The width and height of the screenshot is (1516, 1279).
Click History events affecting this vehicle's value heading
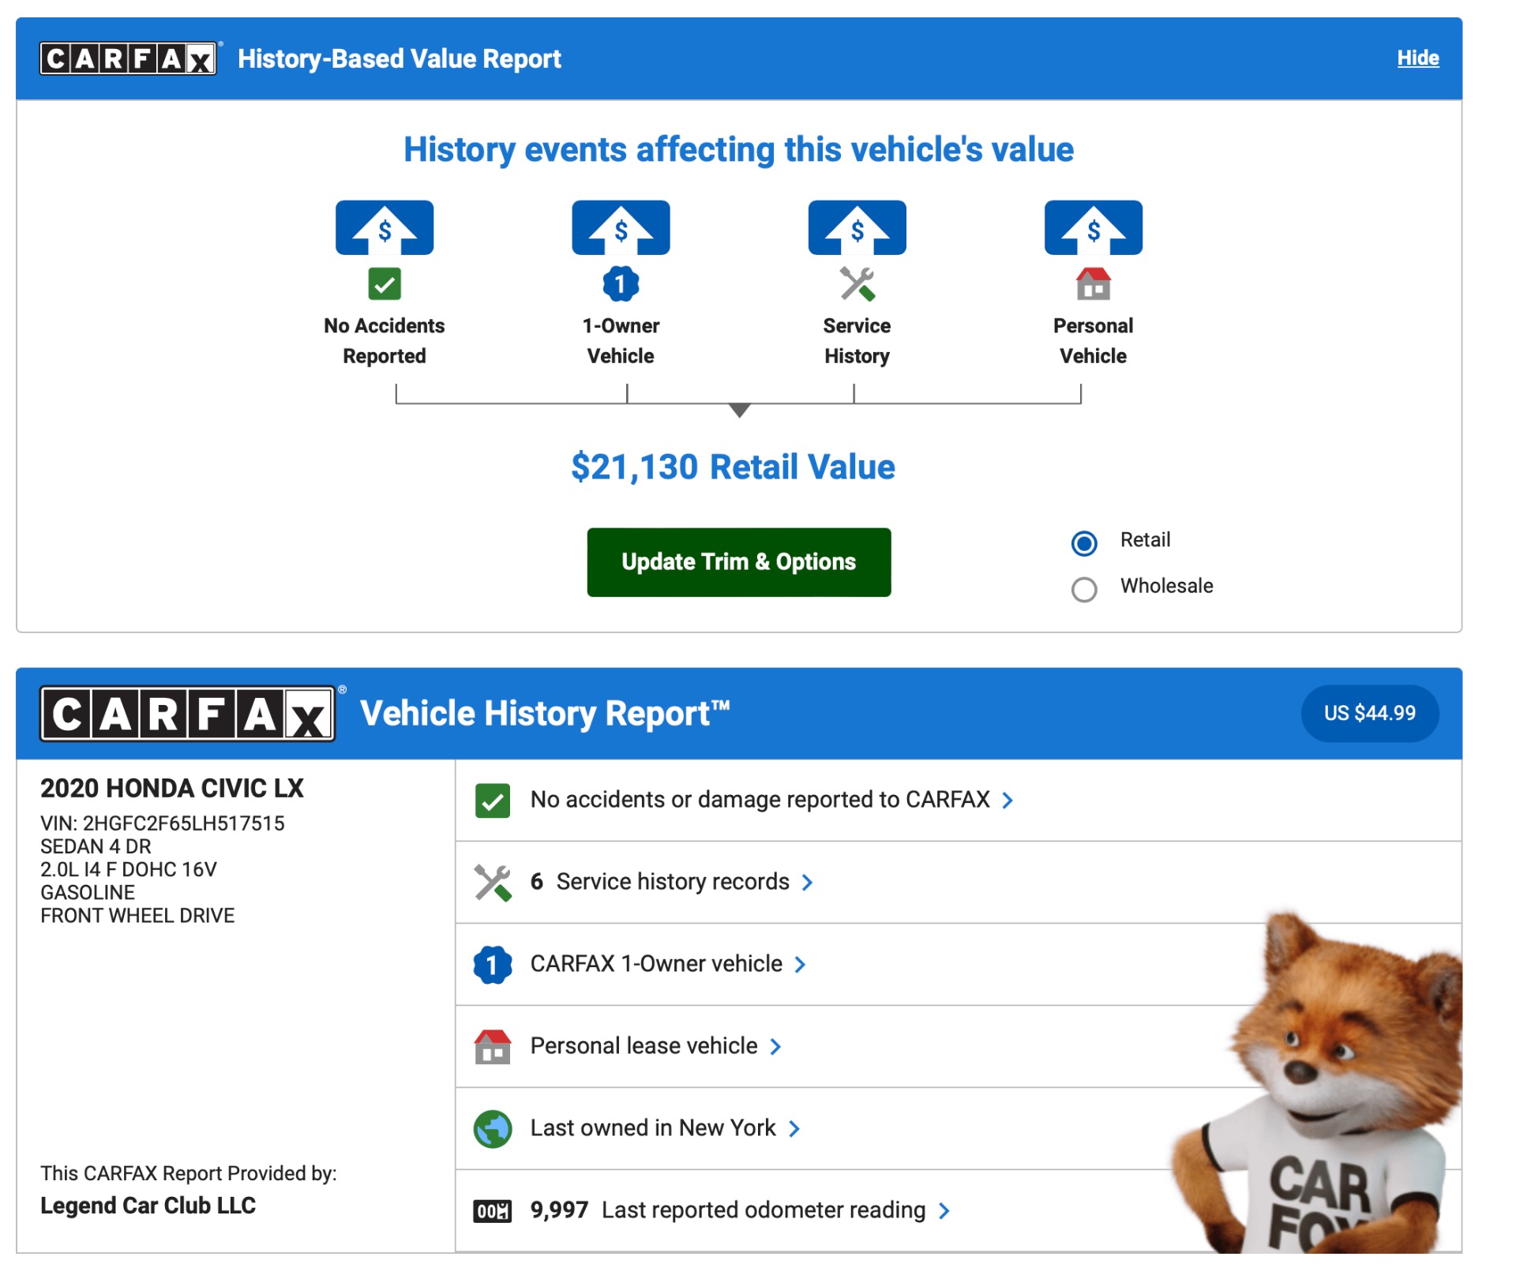[x=739, y=149]
